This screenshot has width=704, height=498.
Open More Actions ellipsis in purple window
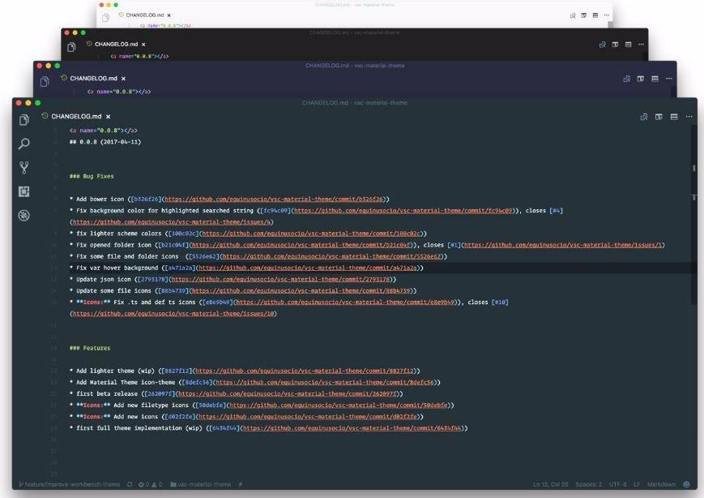point(669,79)
